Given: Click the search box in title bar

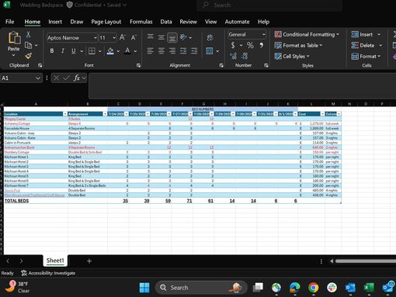Looking at the screenshot, I should (x=269, y=5).
